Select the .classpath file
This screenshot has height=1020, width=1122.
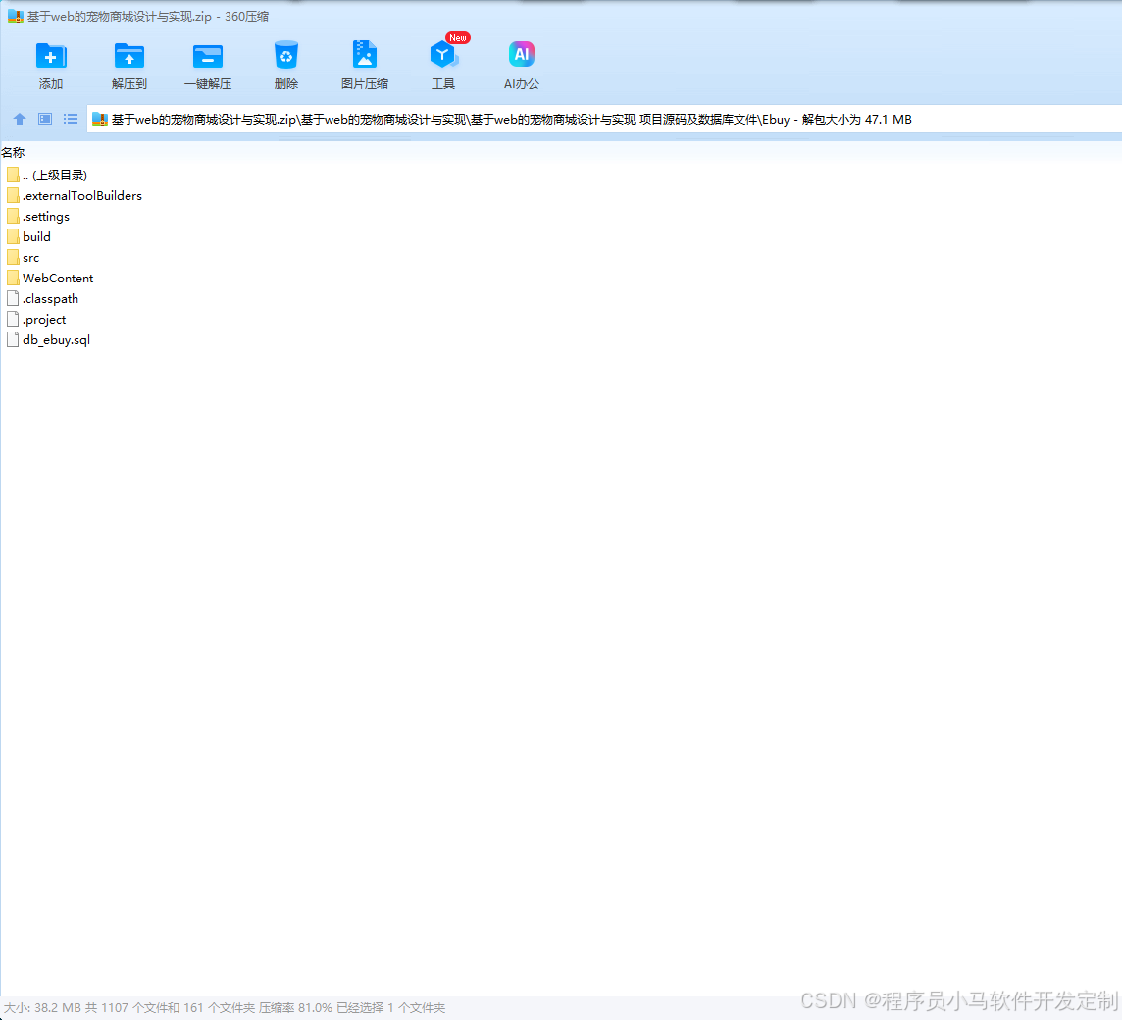click(x=42, y=299)
